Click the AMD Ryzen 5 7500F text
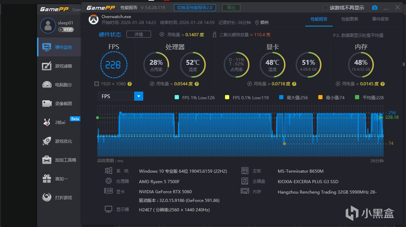The width and height of the screenshot is (406, 227). click(x=159, y=182)
